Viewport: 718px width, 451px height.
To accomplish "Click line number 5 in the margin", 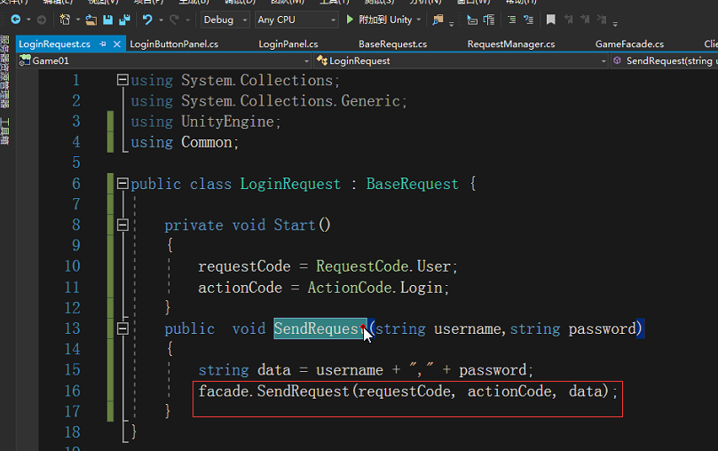I will coord(76,162).
